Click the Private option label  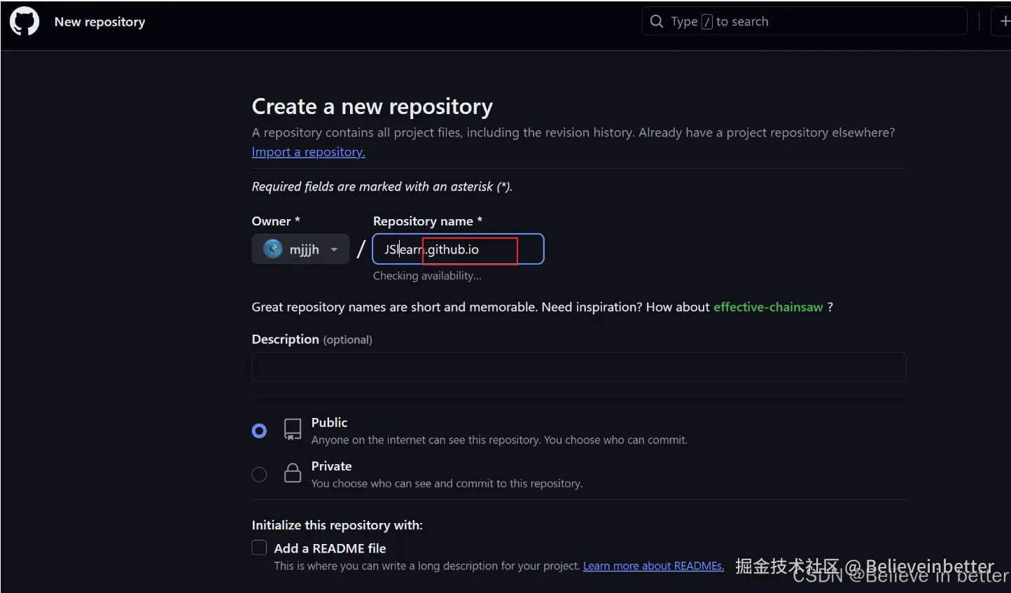(x=331, y=466)
